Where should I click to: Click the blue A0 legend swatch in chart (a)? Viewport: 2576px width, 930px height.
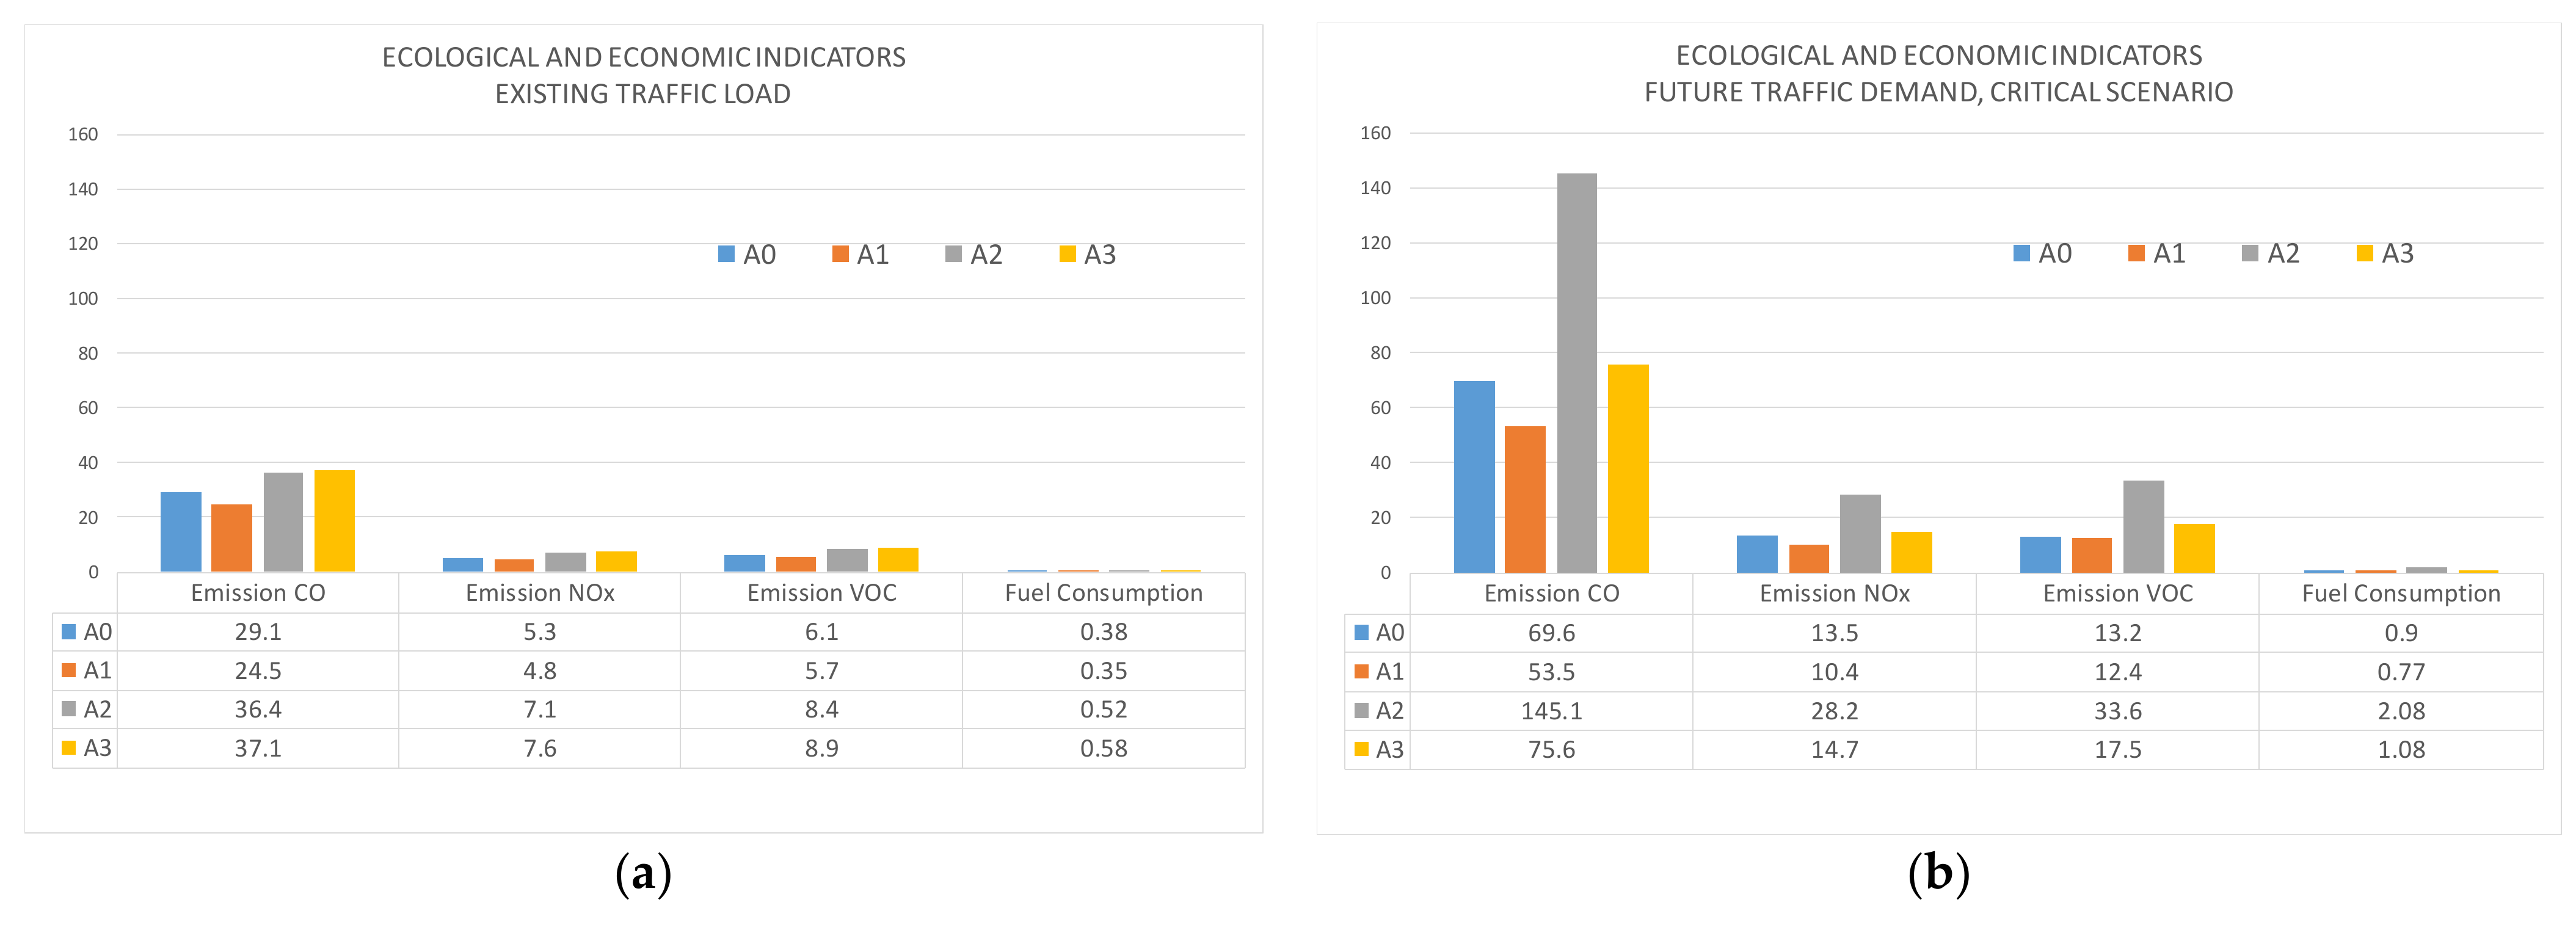pos(727,254)
